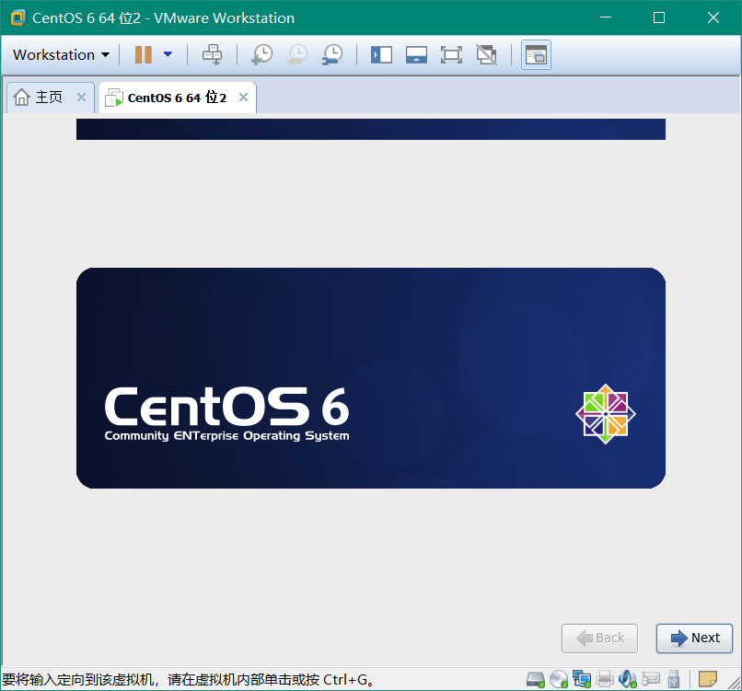Pause the virtual machine
The width and height of the screenshot is (742, 691).
143,55
